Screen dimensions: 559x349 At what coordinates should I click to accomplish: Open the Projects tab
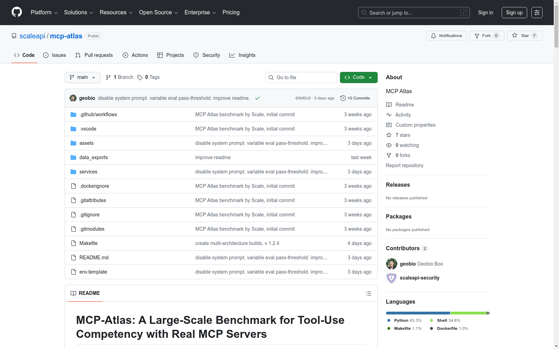pyautogui.click(x=170, y=55)
